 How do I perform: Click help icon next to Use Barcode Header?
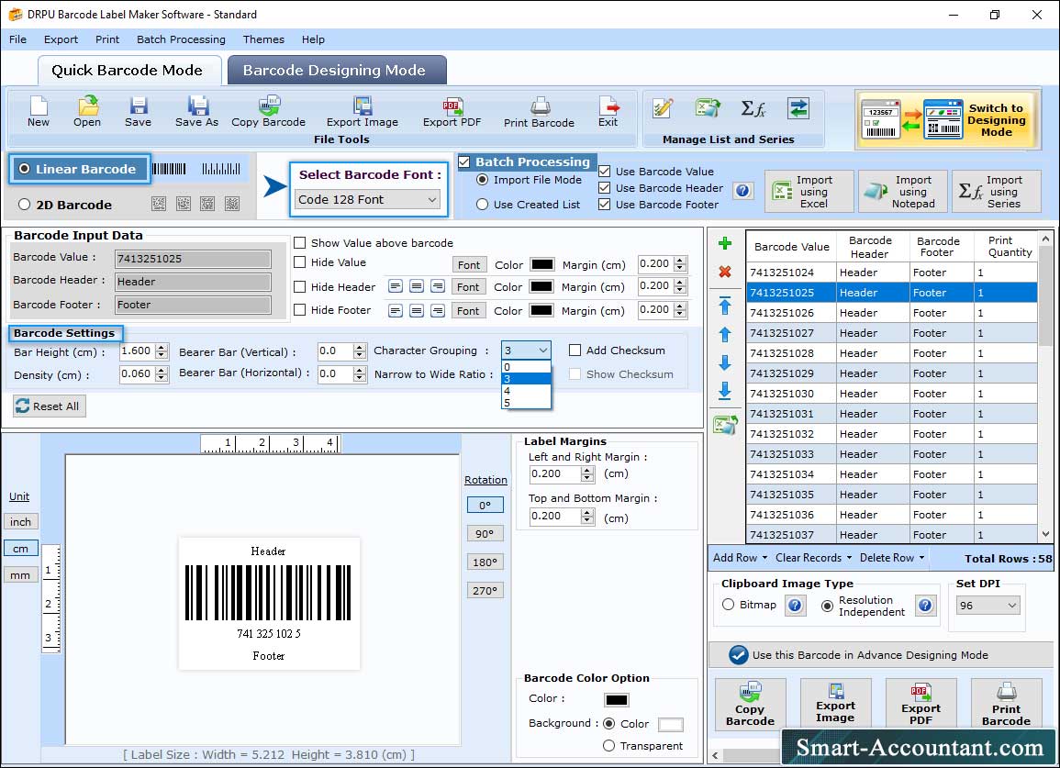(x=742, y=191)
